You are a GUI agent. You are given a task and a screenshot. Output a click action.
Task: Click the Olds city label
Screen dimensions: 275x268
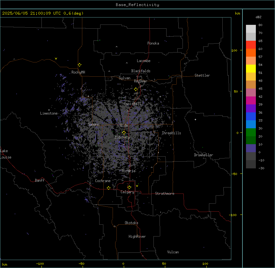(124, 125)
